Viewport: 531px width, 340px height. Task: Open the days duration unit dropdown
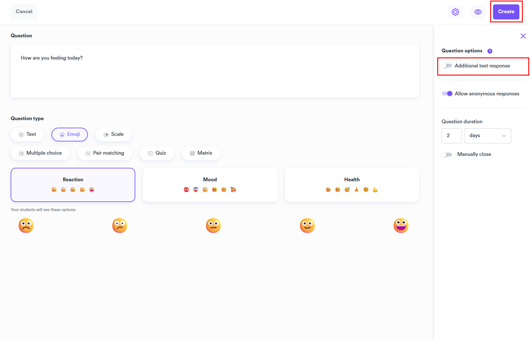pyautogui.click(x=487, y=136)
